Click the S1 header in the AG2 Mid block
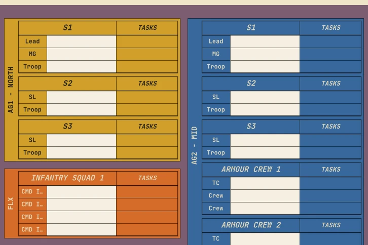Image resolution: width=368 pixels, height=245 pixels. pyautogui.click(x=251, y=28)
